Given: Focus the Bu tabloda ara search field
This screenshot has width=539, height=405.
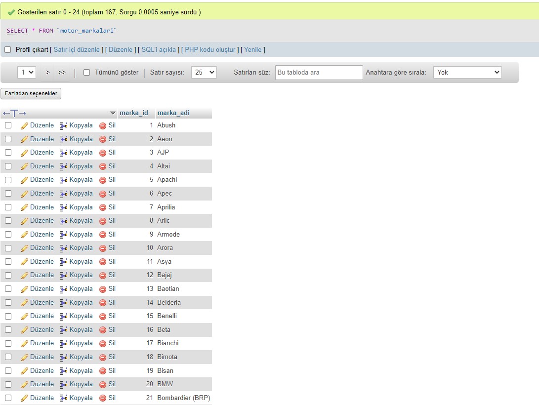Looking at the screenshot, I should pyautogui.click(x=319, y=73).
